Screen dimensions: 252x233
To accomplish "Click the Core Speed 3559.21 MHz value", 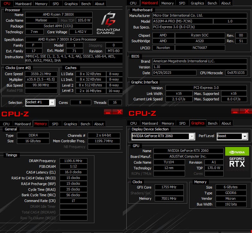I will (41, 74).
